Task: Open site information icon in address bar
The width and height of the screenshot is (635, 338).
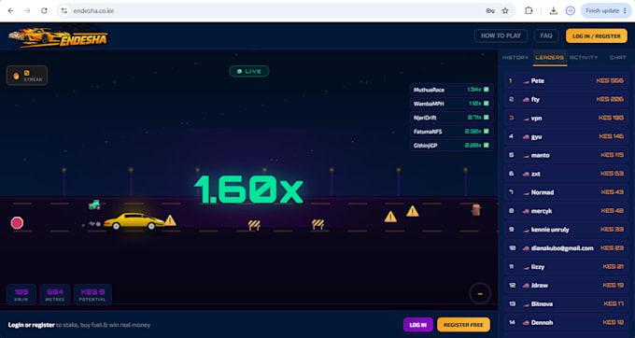Action: 64,11
